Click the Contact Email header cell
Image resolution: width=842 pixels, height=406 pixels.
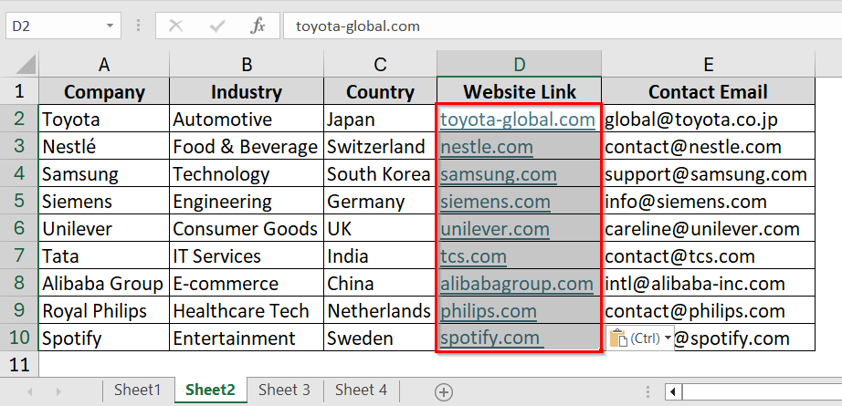pos(709,91)
